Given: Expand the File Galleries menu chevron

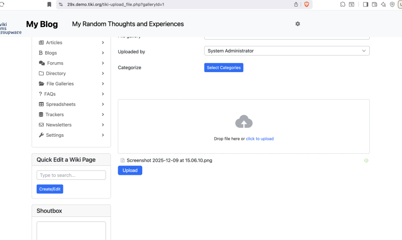Looking at the screenshot, I should pos(103,84).
